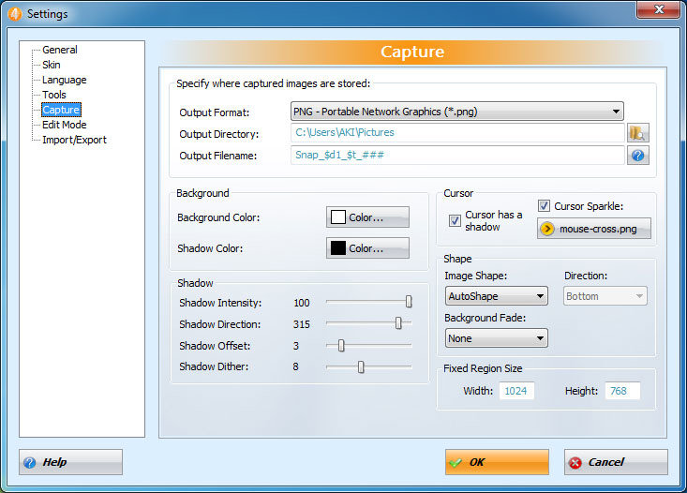Viewport: 687px width, 493px height.
Task: Expand the Image Shape AutoShape dropdown
Action: pyautogui.click(x=496, y=296)
